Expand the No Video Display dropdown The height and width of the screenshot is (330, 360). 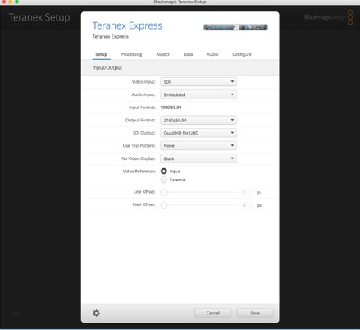click(x=198, y=158)
